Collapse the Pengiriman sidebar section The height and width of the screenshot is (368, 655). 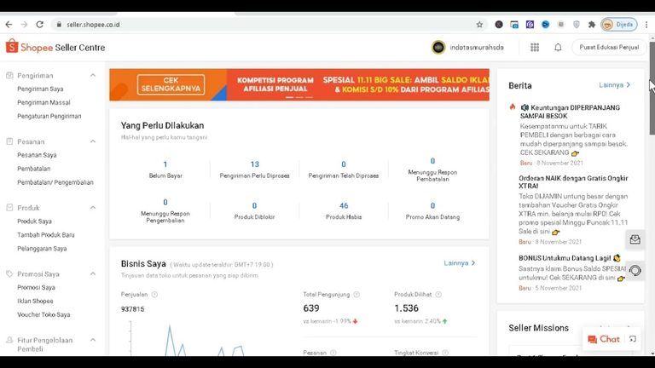click(93, 76)
